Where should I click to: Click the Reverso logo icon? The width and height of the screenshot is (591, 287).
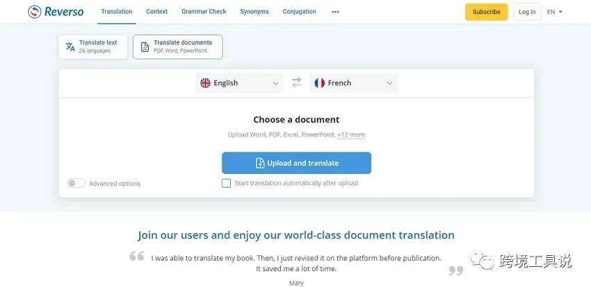[x=35, y=12]
